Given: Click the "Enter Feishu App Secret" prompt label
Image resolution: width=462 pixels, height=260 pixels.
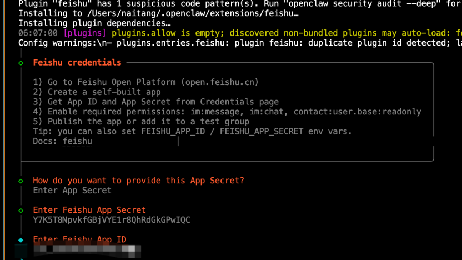Looking at the screenshot, I should [89, 210].
